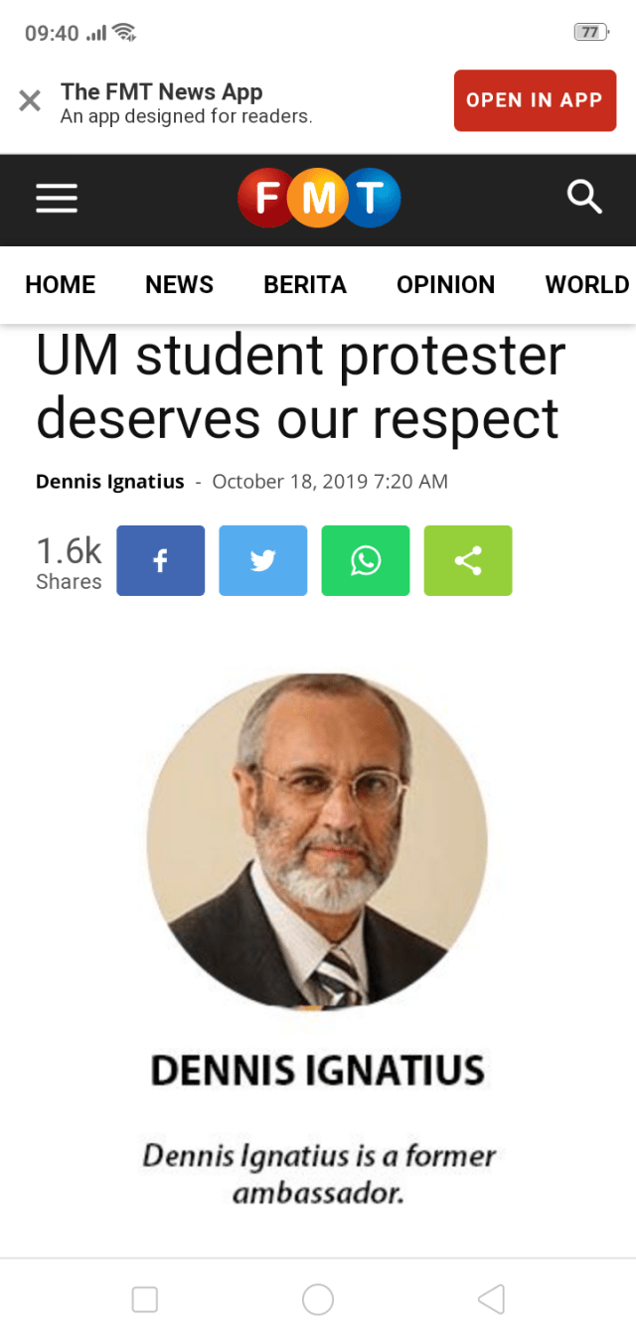
Task: Select the BERITA tab
Action: point(305,285)
